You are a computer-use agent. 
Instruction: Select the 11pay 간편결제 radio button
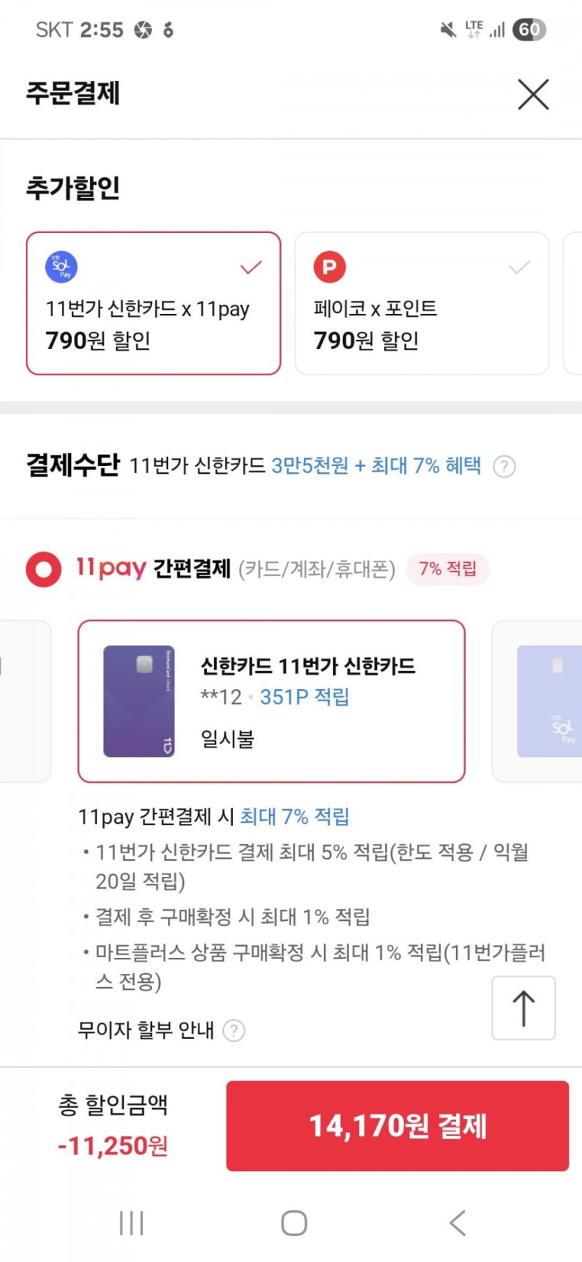tap(43, 569)
